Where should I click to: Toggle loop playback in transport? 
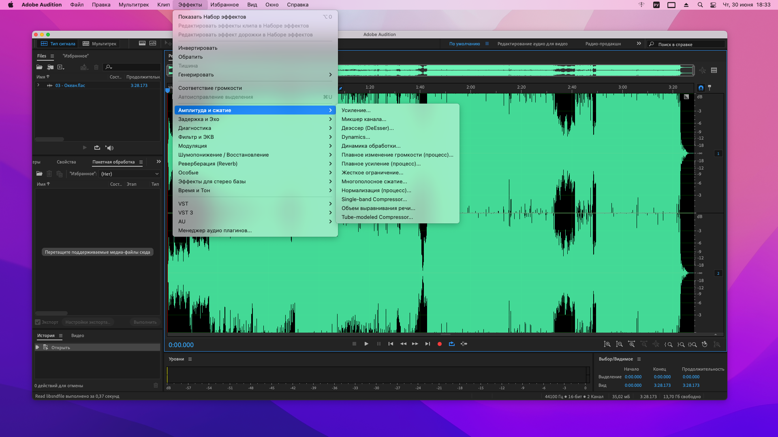pos(451,344)
